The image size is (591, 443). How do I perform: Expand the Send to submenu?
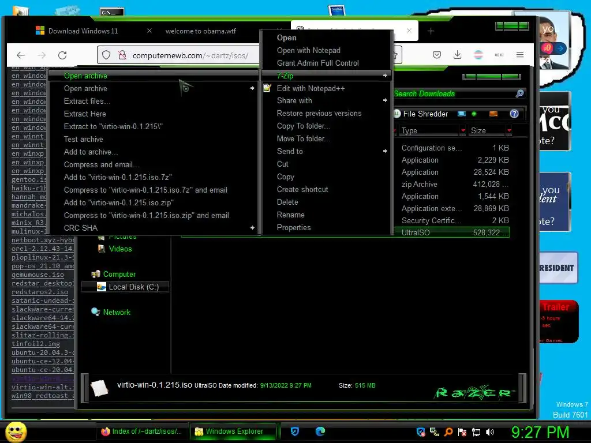pos(327,152)
